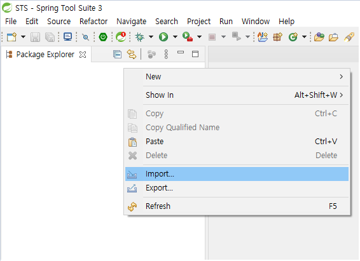
Task: Click the gray server launch icon
Action: [x=236, y=37]
